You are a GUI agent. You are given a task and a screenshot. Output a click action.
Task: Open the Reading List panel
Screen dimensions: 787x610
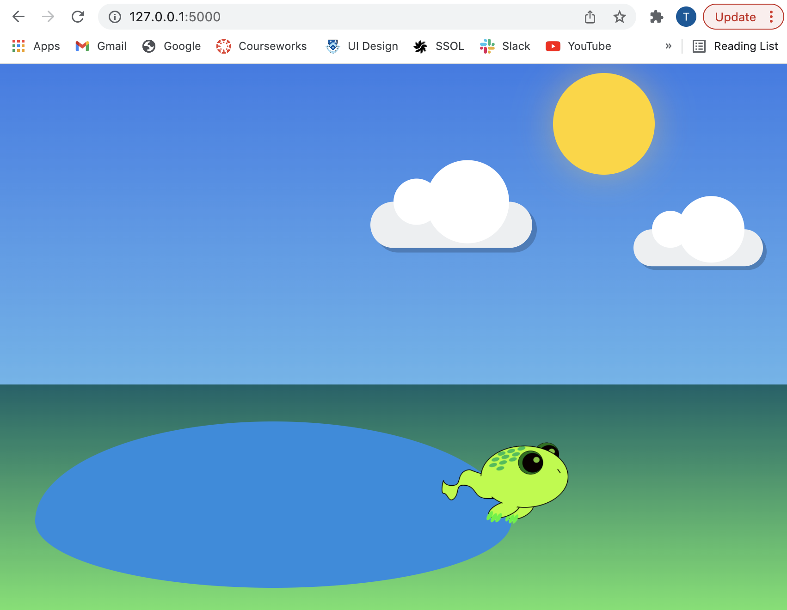pyautogui.click(x=735, y=46)
